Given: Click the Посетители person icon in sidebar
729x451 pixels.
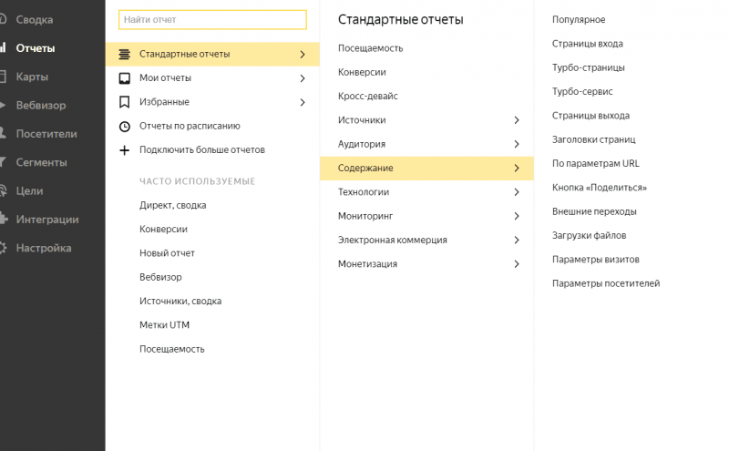Looking at the screenshot, I should click(3, 133).
